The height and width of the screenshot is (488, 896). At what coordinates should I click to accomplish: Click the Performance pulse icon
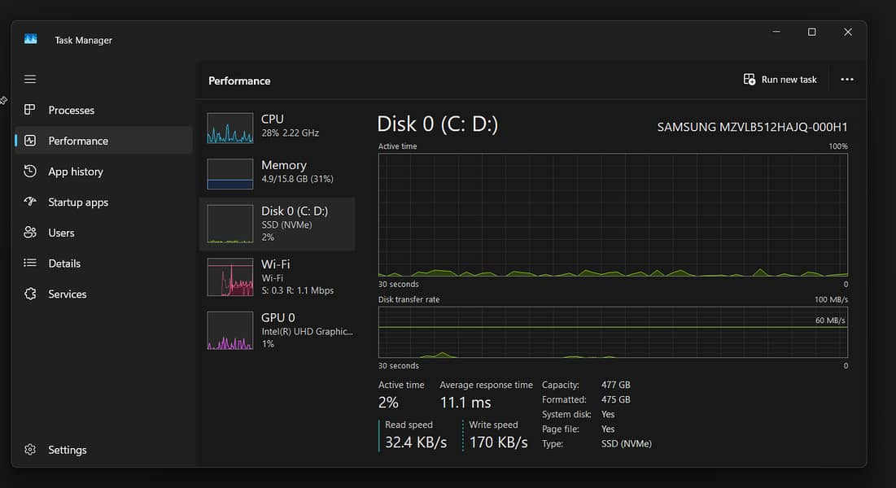tap(30, 141)
